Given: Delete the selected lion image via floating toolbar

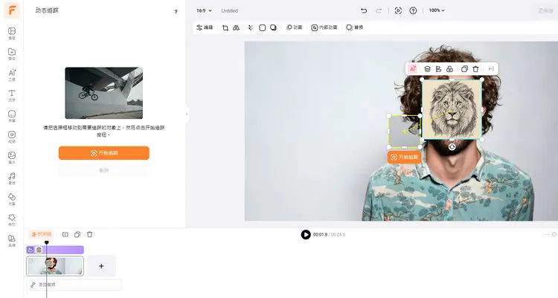Looking at the screenshot, I should (x=475, y=69).
